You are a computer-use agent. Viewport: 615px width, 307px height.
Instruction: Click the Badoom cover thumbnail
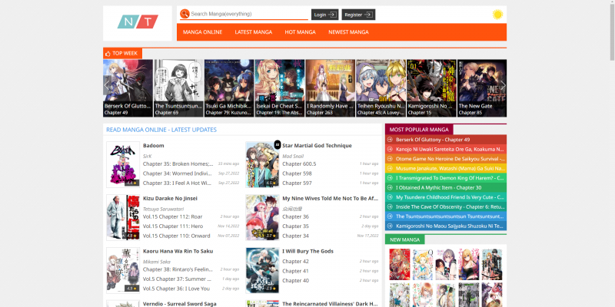tap(123, 164)
